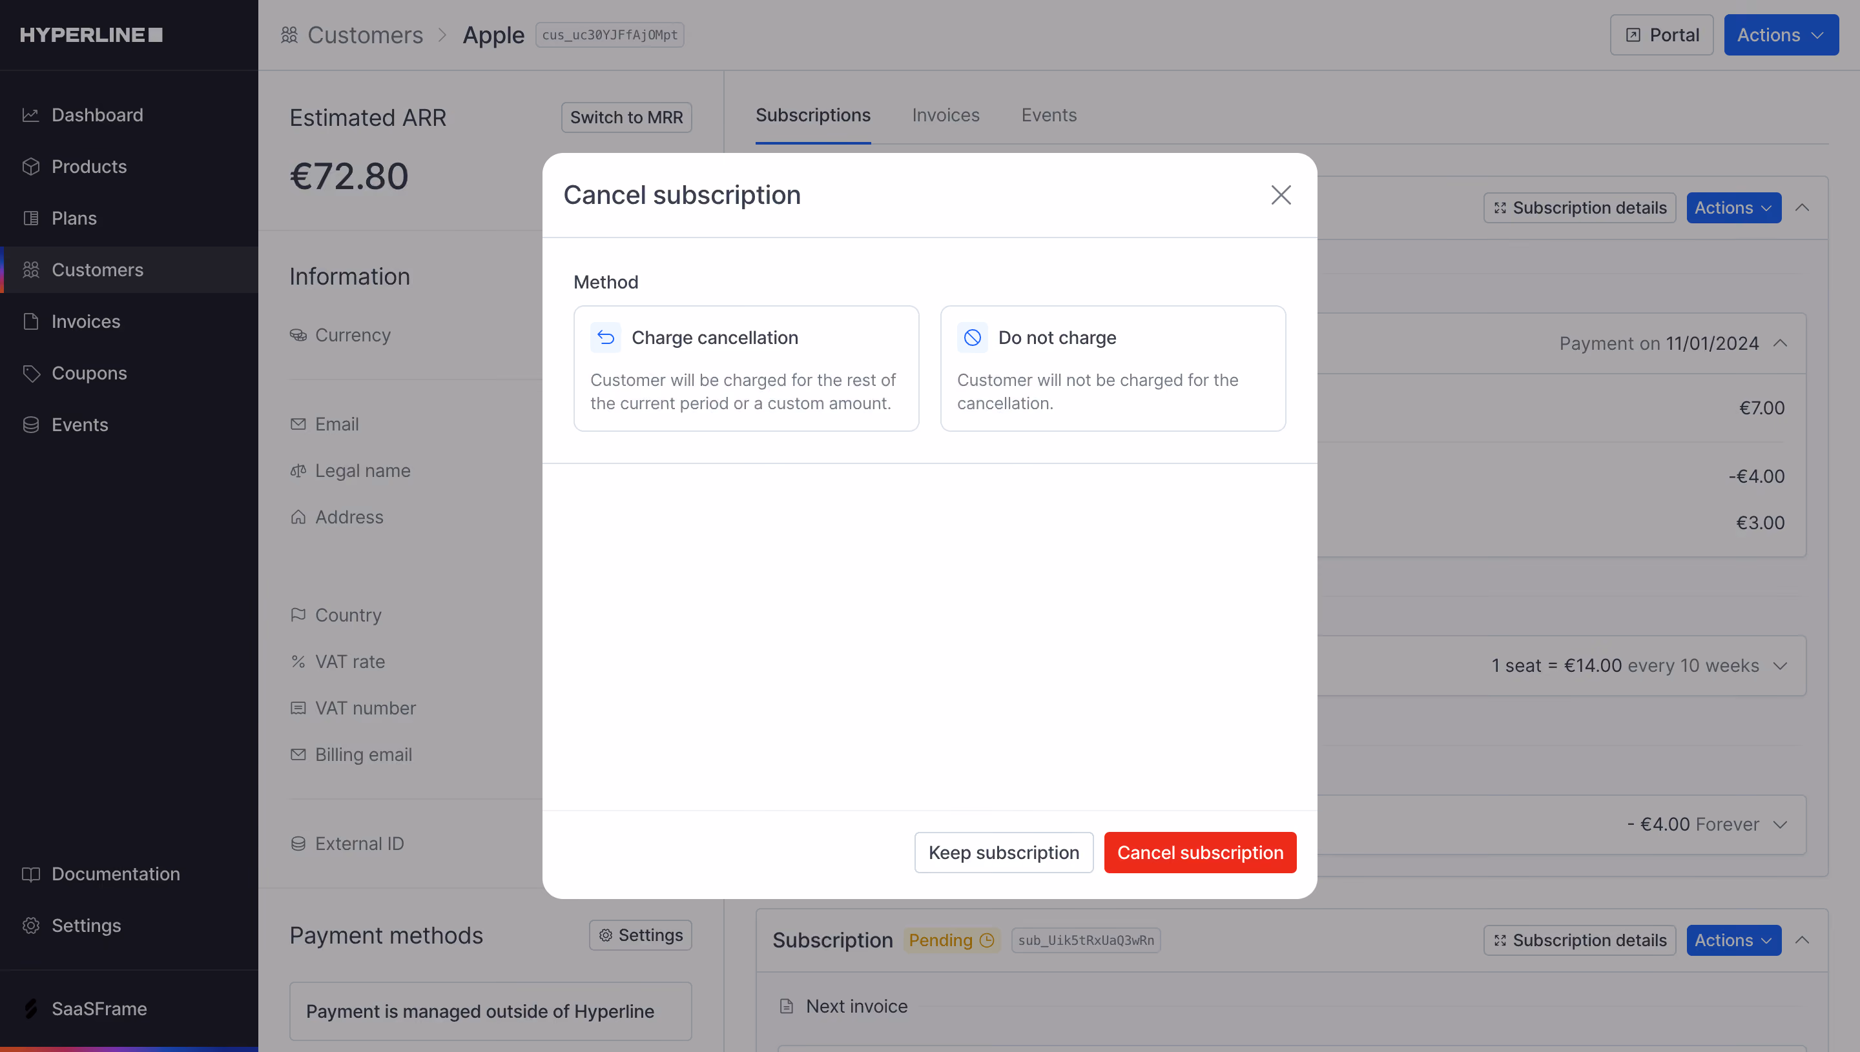Viewport: 1860px width, 1052px height.
Task: Switch to the Events tab
Action: coord(1048,115)
